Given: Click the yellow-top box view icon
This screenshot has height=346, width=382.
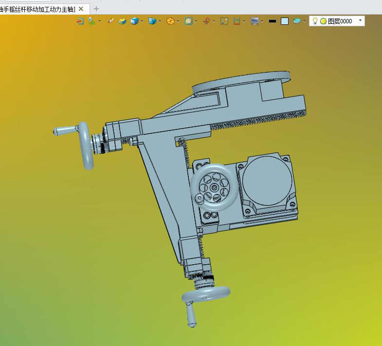Looking at the screenshot, I should [x=122, y=21].
